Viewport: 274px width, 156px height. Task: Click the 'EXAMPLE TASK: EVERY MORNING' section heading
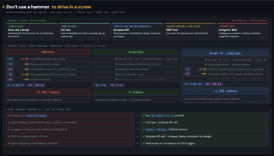[55, 46]
